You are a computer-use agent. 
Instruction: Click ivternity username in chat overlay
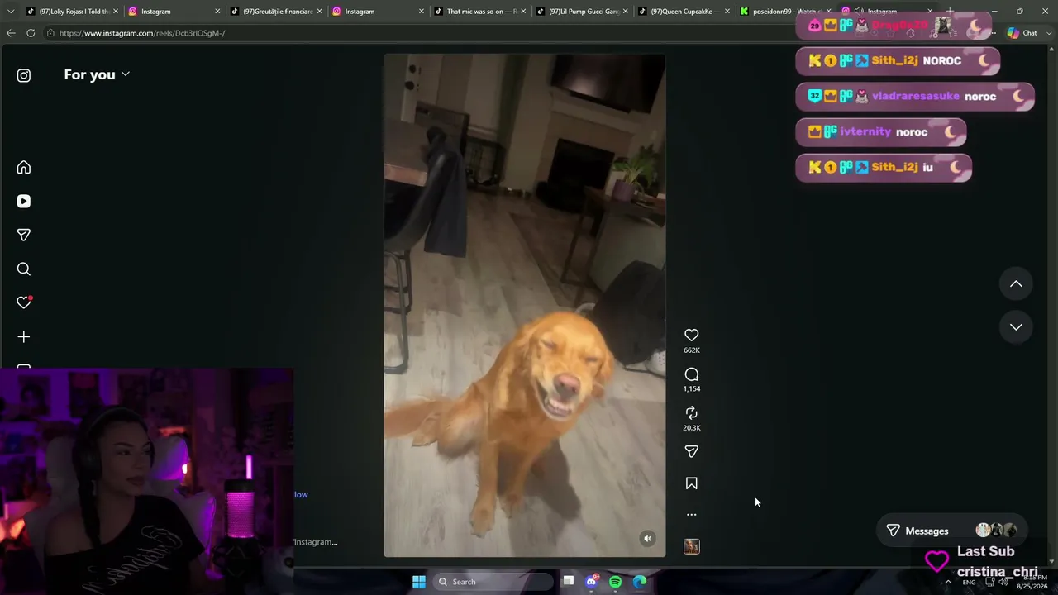[866, 131]
